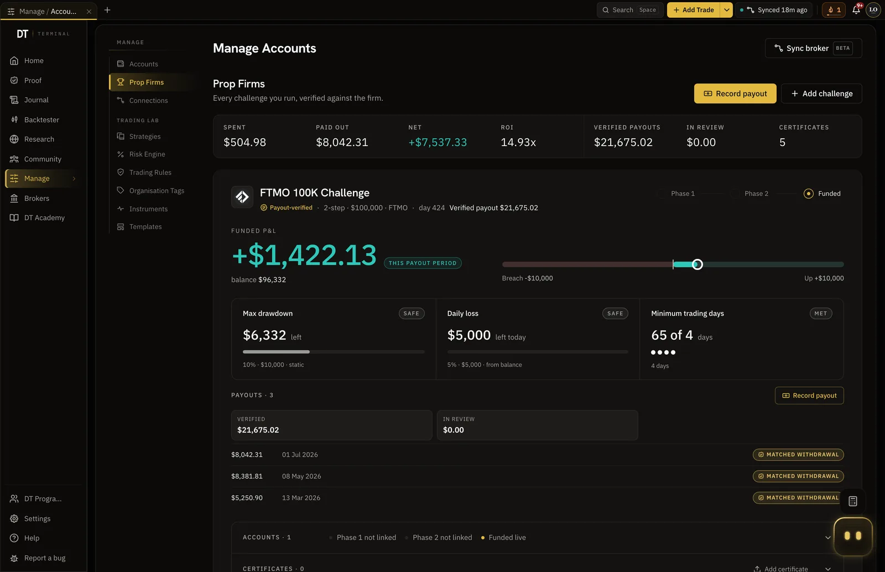
Task: Click the Risk Engine percent icon
Action: pos(121,154)
